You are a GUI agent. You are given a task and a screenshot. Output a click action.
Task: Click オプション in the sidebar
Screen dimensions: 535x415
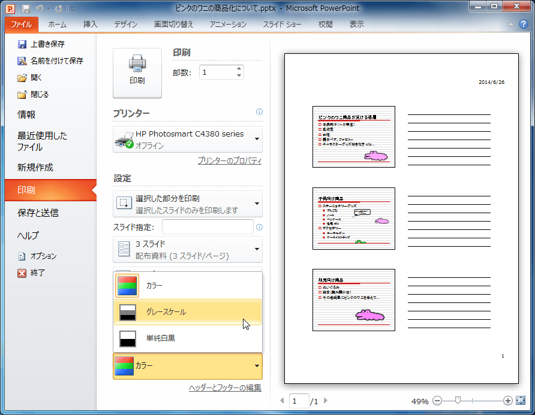37,256
